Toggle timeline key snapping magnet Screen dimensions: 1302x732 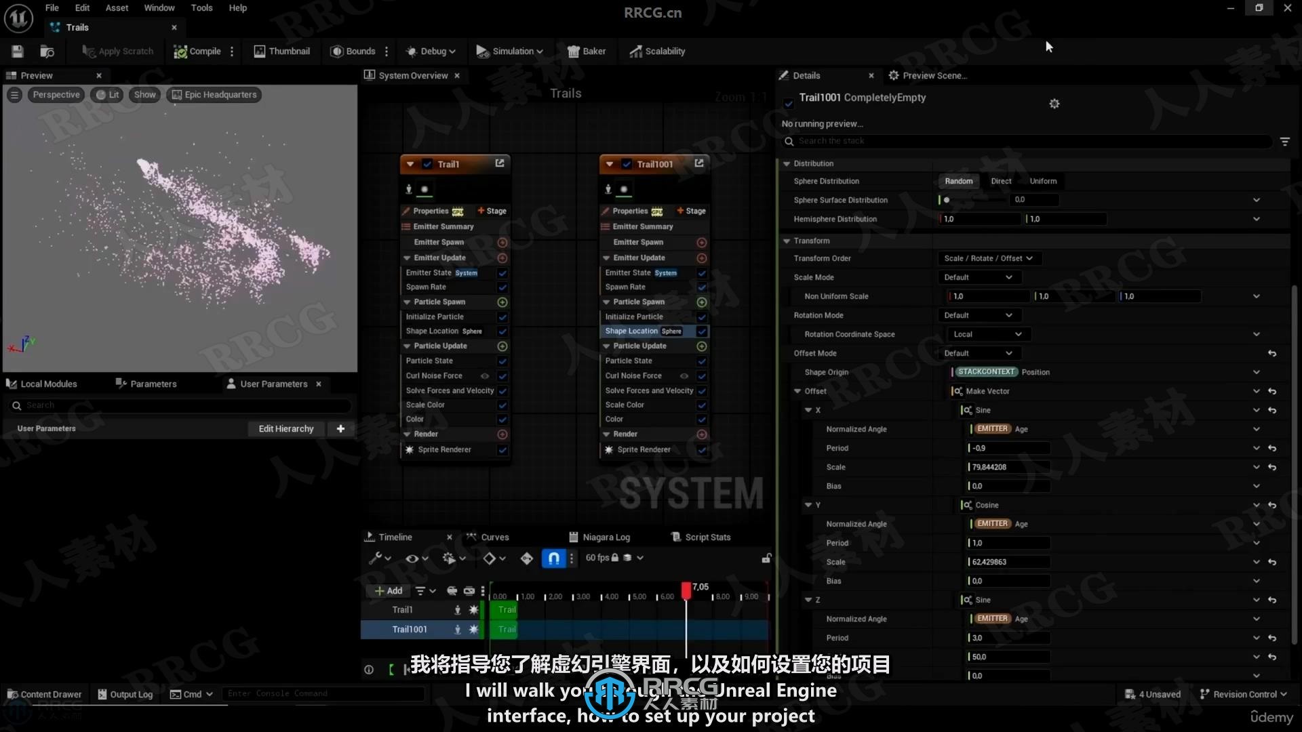(x=553, y=558)
